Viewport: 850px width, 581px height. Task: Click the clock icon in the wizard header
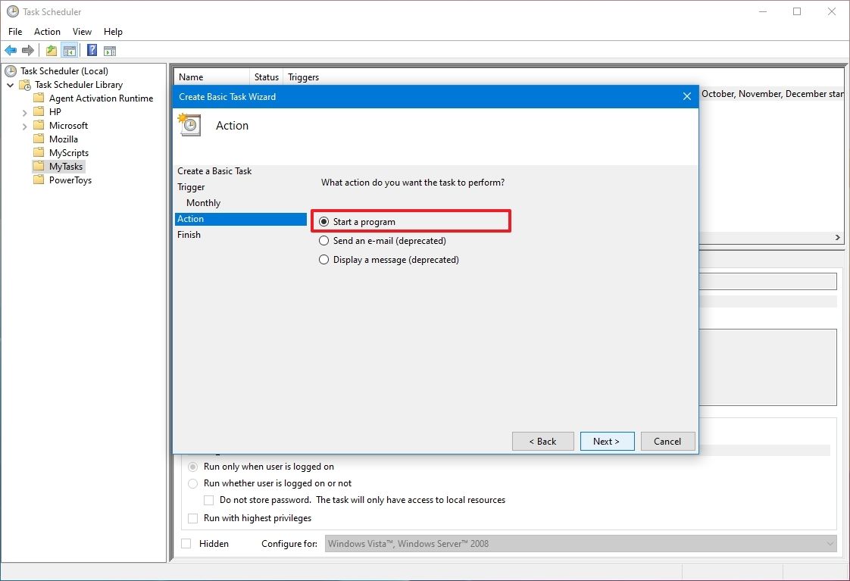point(189,125)
